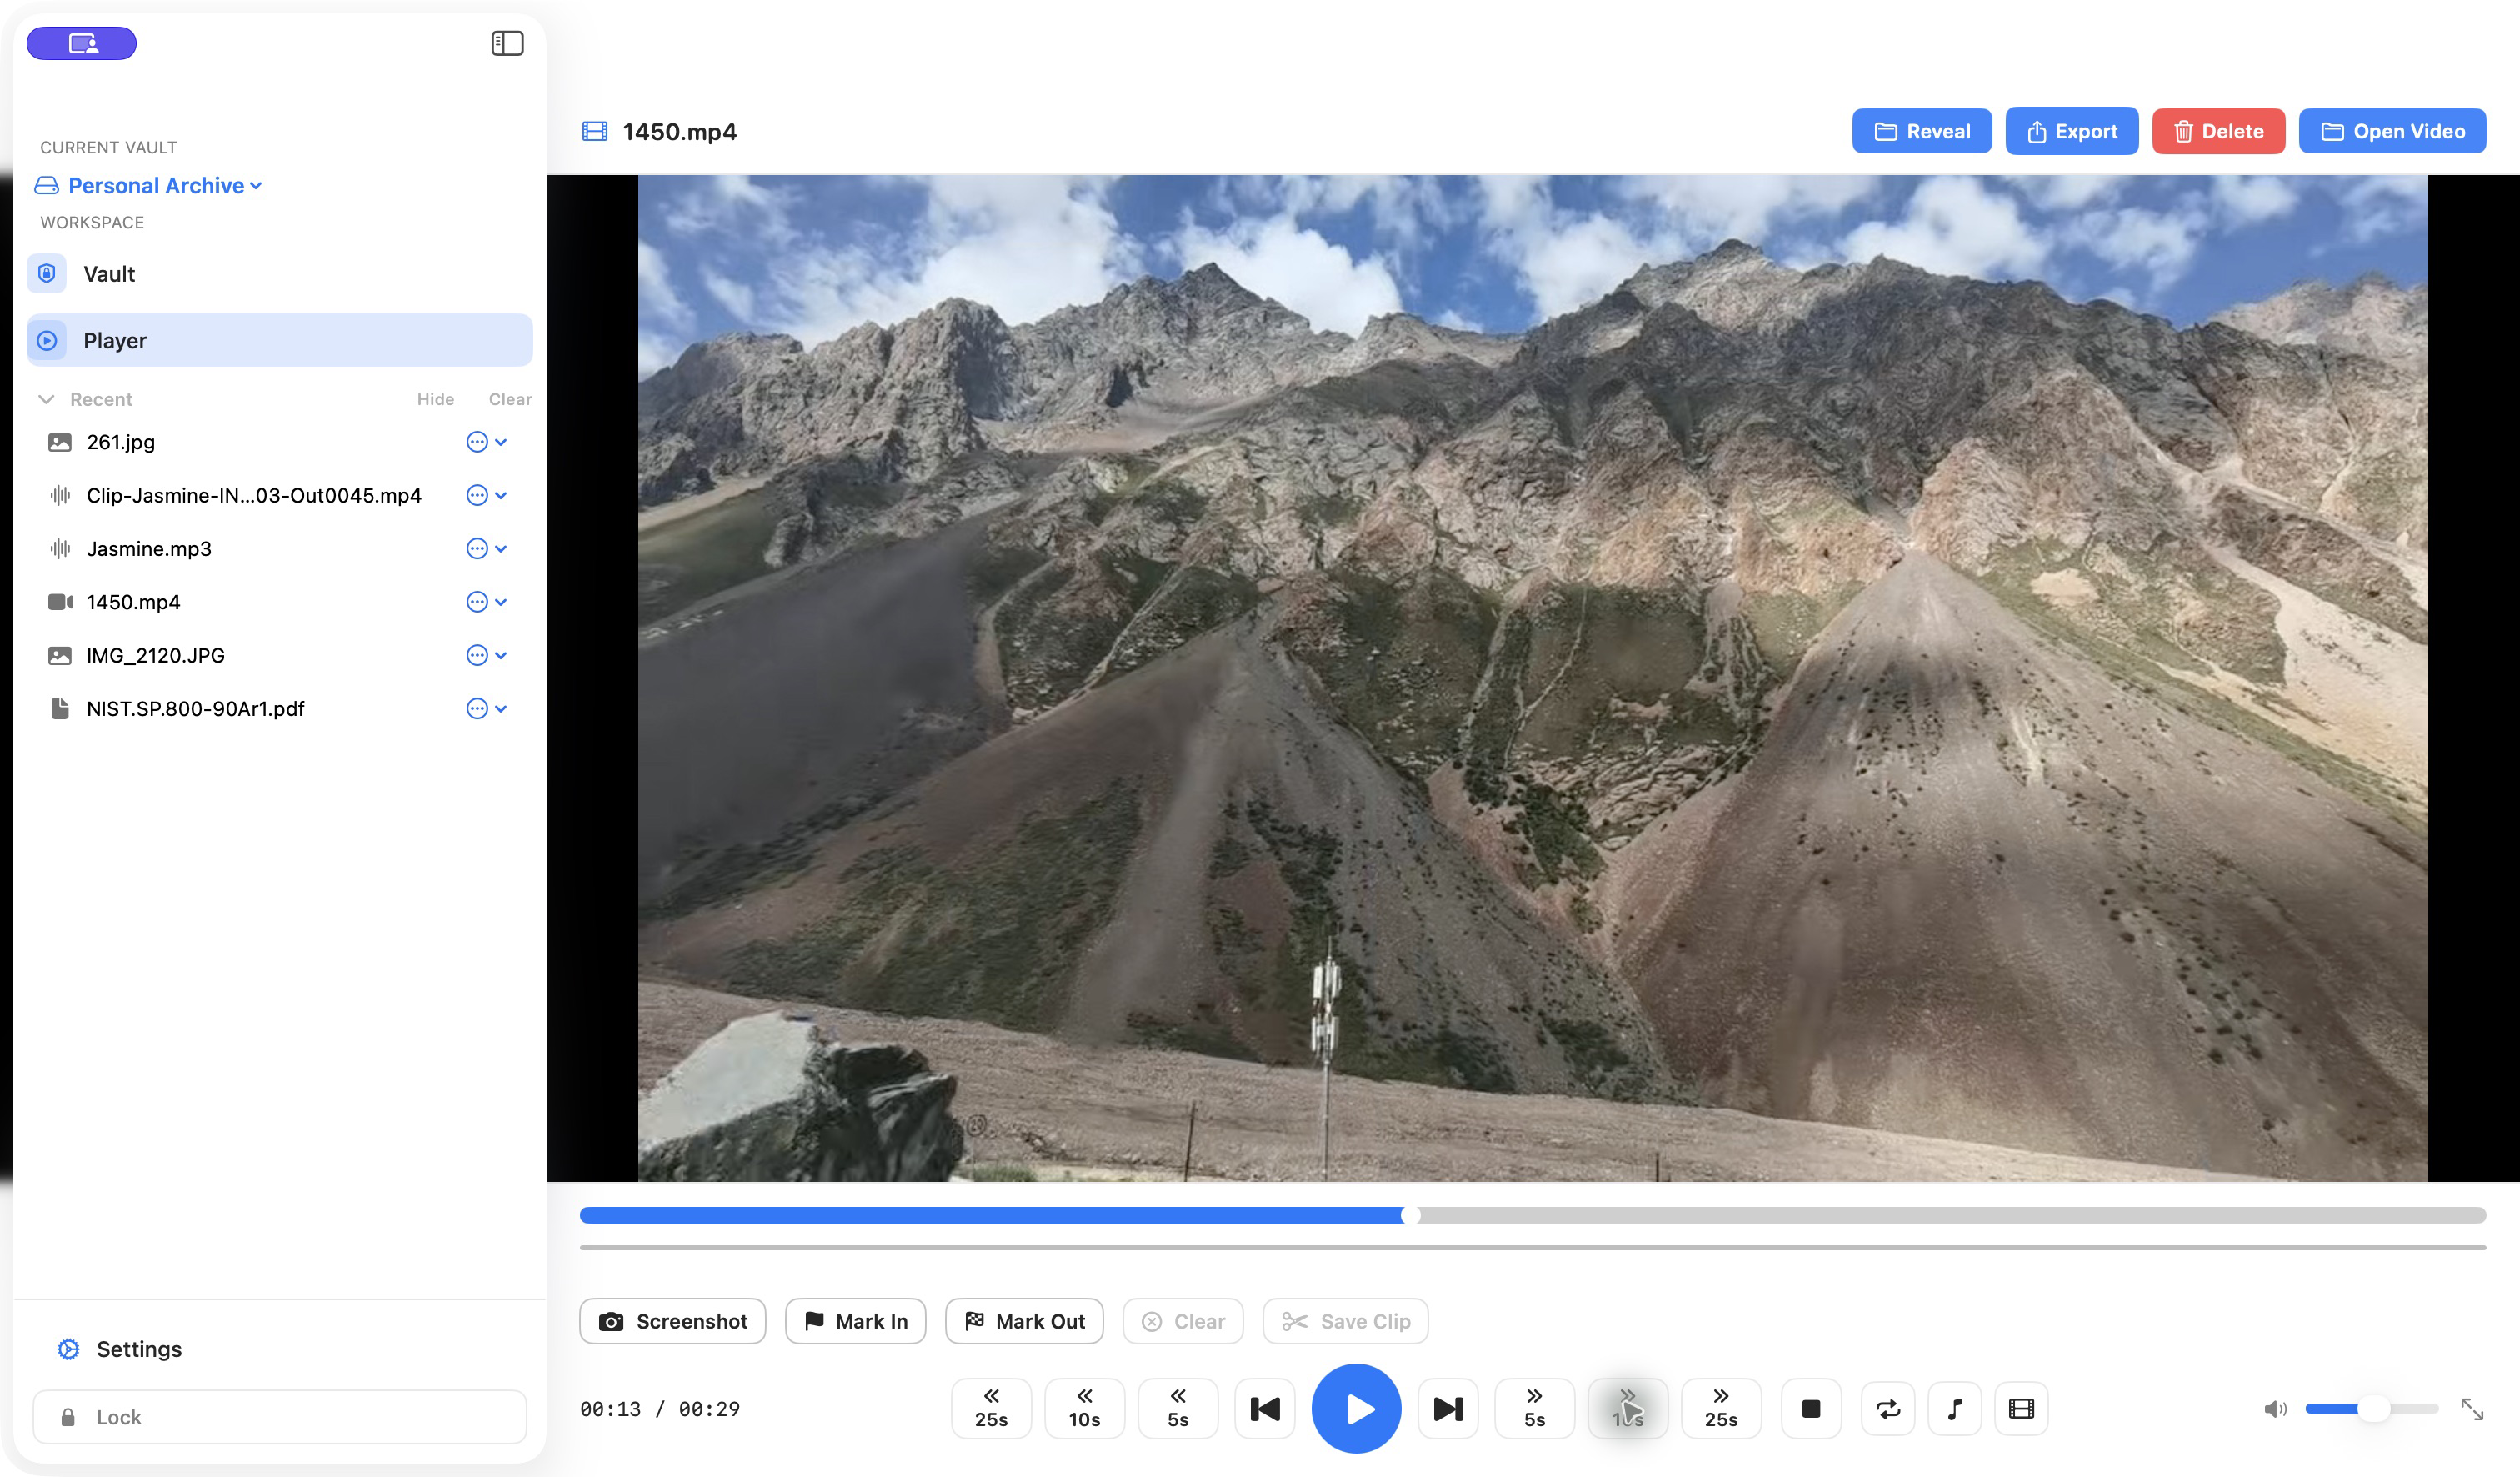Open more options menu for IMG_2120.JPG
This screenshot has width=2520, height=1477.
click(x=486, y=655)
